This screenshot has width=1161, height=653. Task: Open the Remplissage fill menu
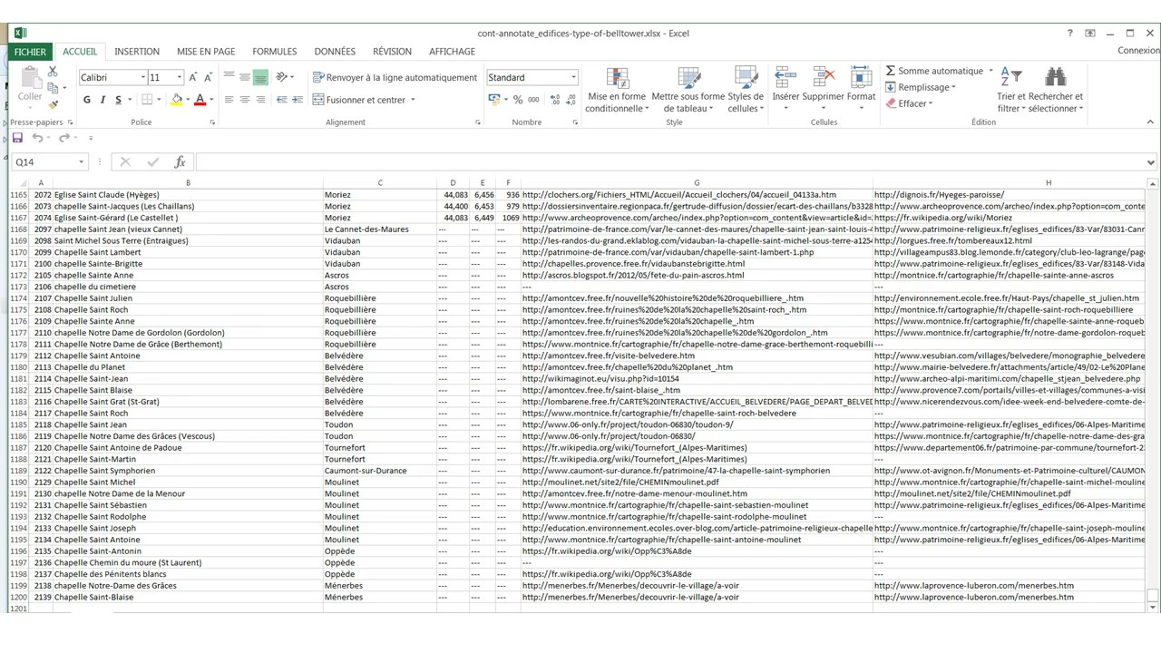coord(921,87)
